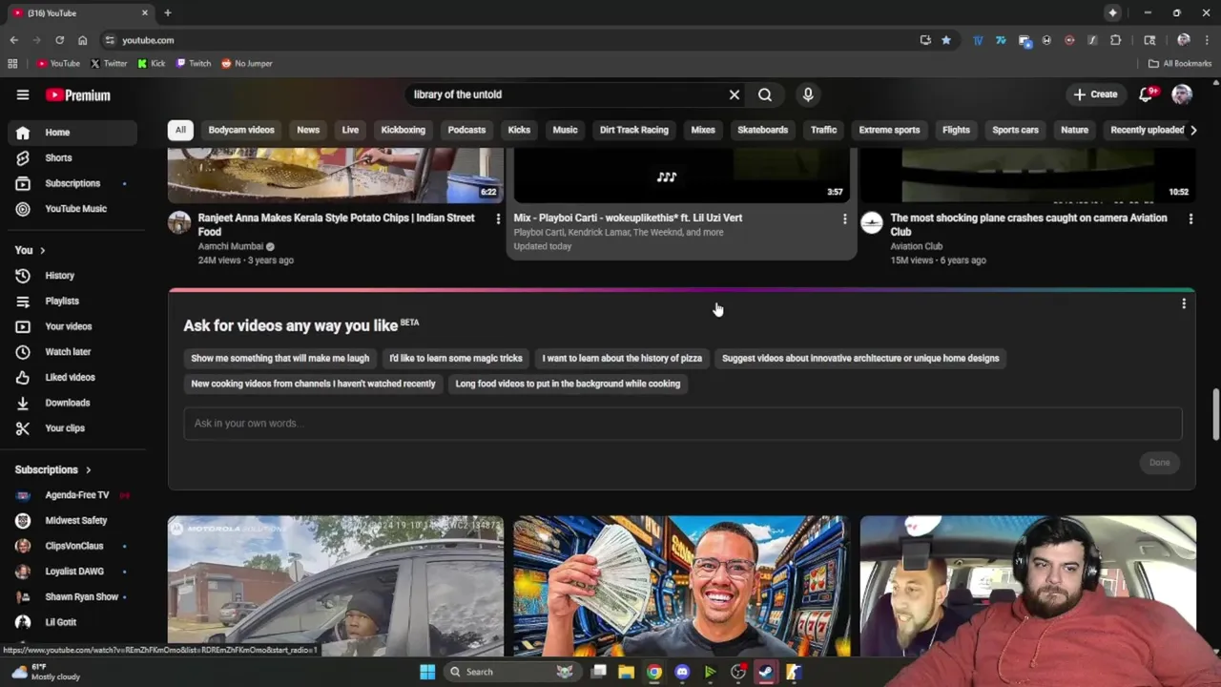Open Twitch bookmark
Screen dimensions: 1221x687
[194, 64]
